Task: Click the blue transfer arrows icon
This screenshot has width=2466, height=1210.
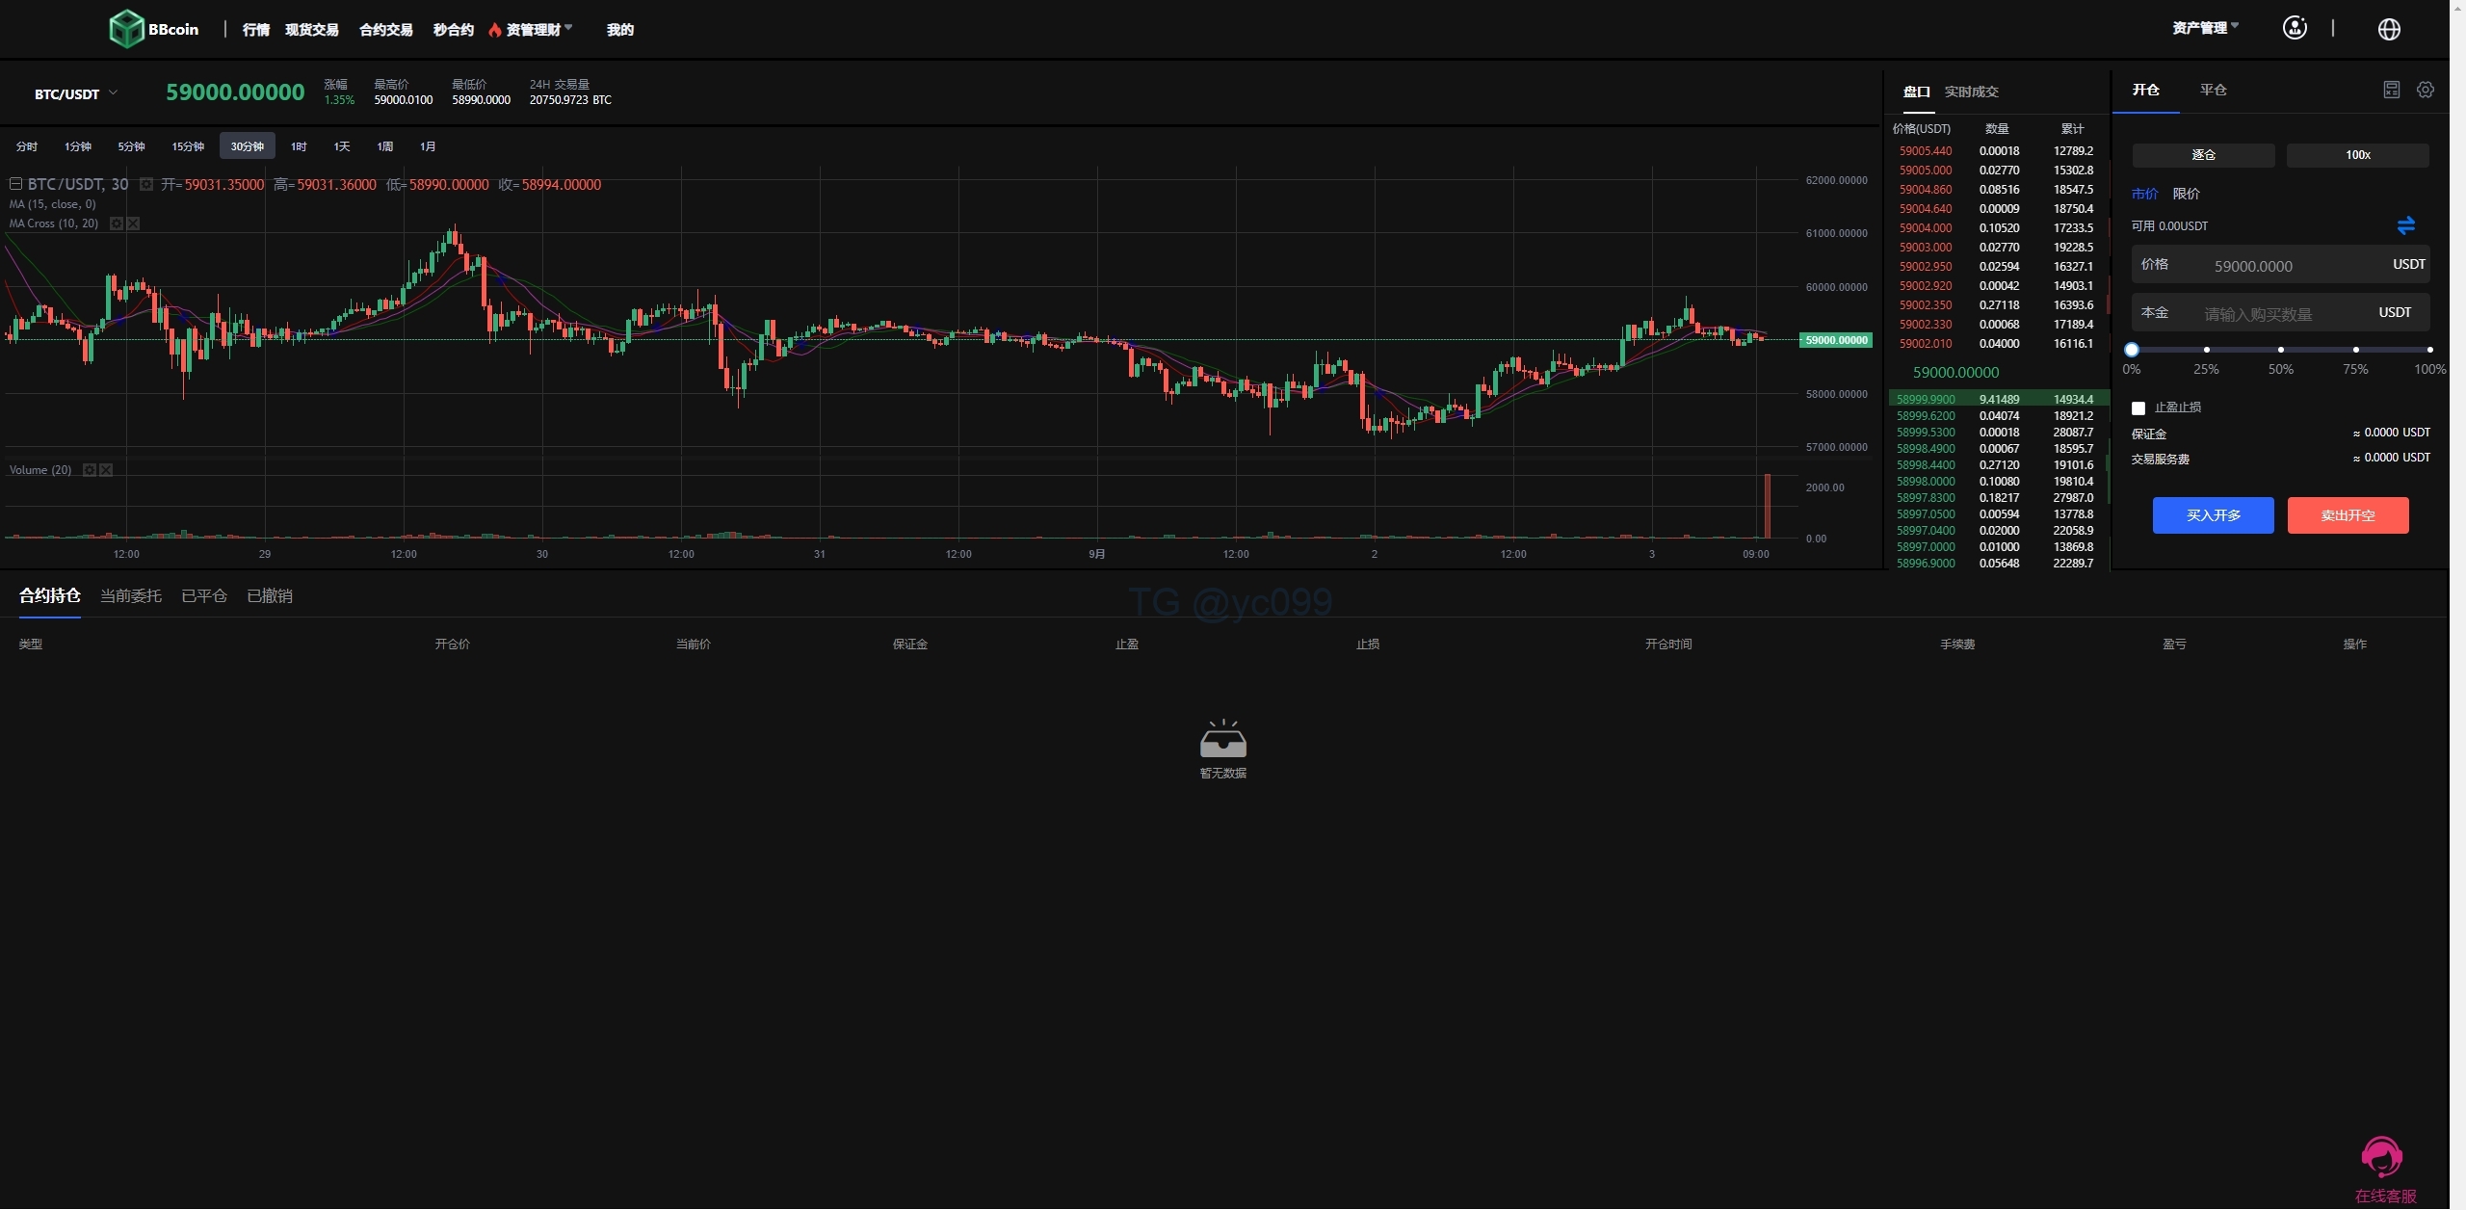Action: (x=2405, y=225)
